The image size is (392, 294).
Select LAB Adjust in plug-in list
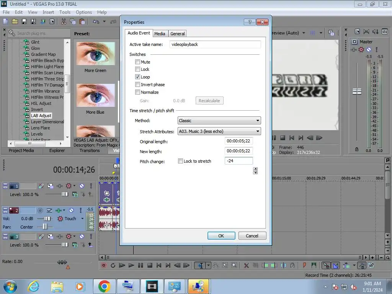tap(41, 116)
